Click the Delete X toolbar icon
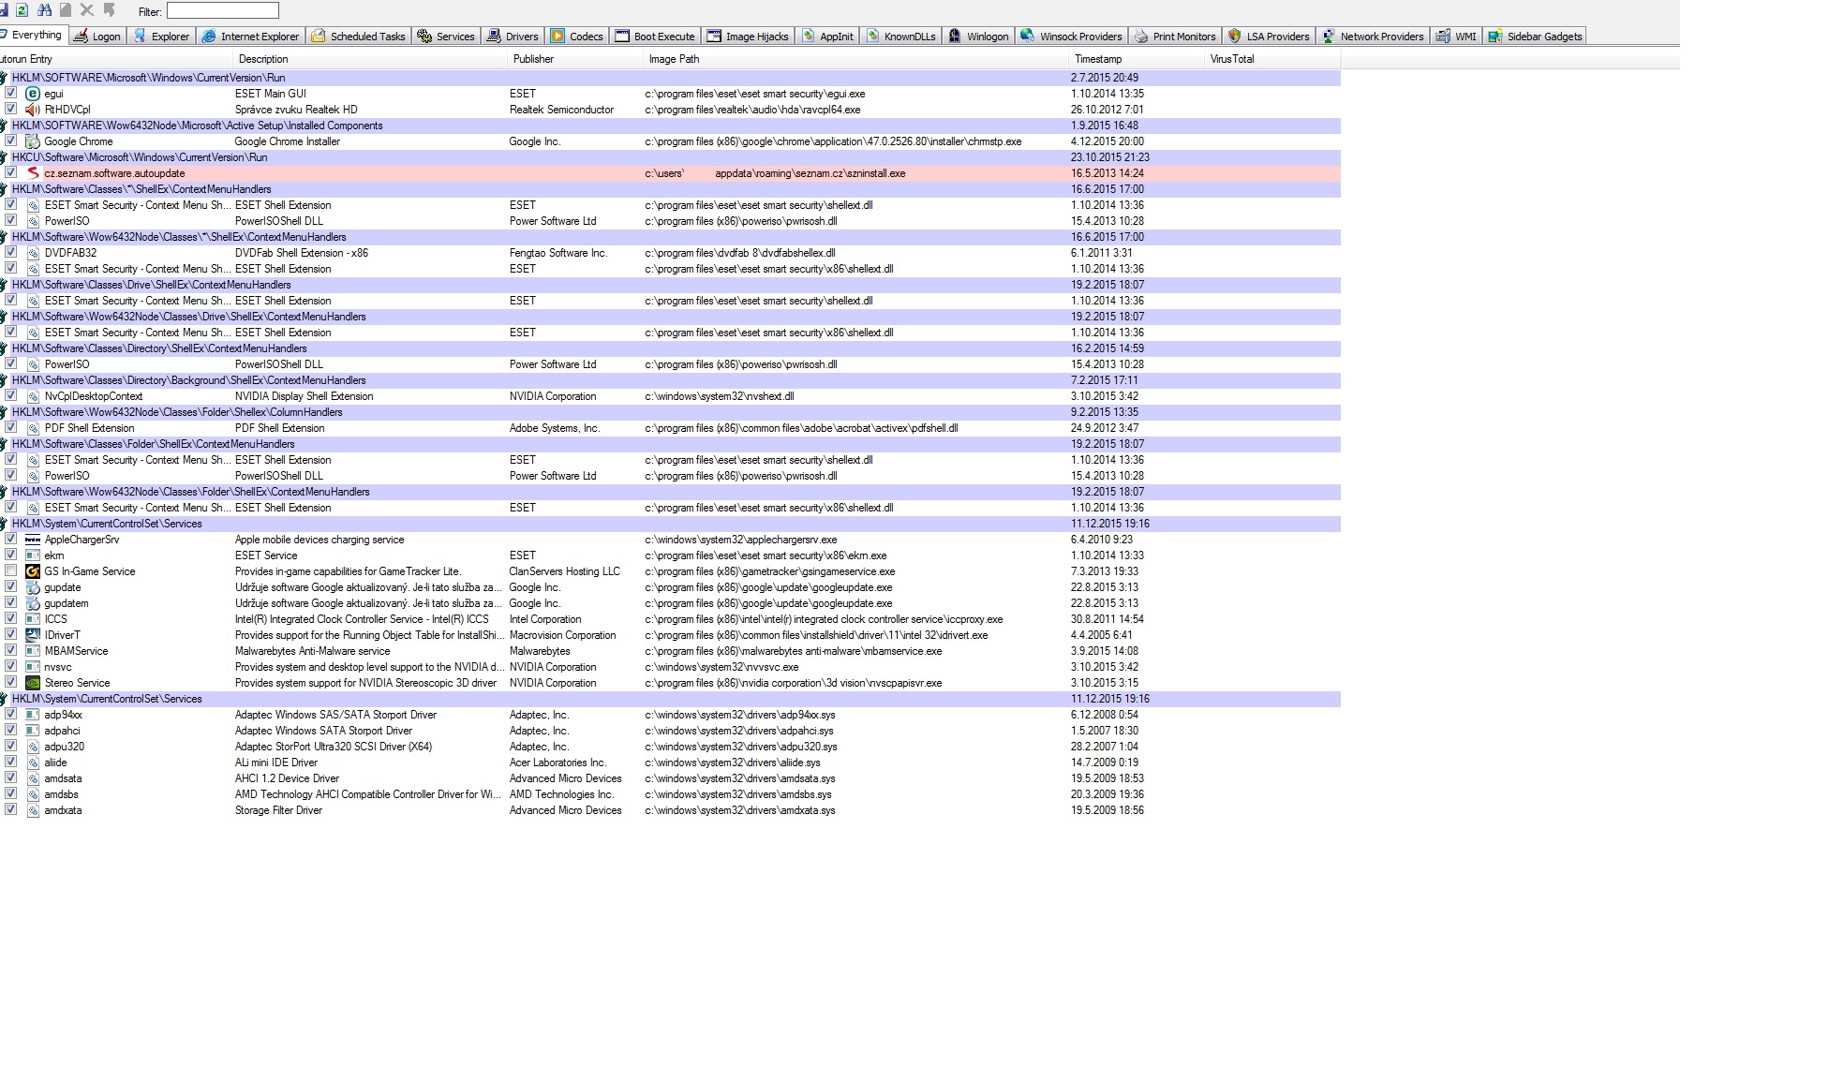 coord(87,10)
